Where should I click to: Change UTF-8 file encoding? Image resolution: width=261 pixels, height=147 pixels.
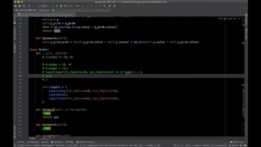188,145
